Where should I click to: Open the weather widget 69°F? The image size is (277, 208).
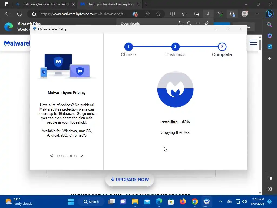coord(19,201)
